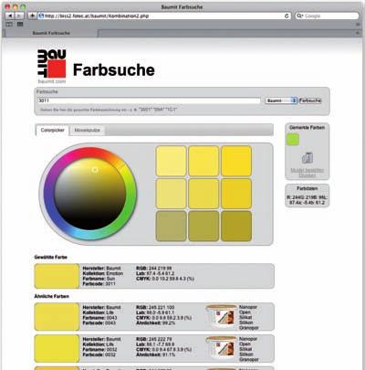Click the Farbsuche search button

(x=310, y=100)
